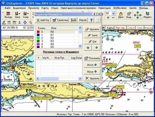The image size is (155, 117).
Task: Move route down with green down arrow
Action: point(97,48)
